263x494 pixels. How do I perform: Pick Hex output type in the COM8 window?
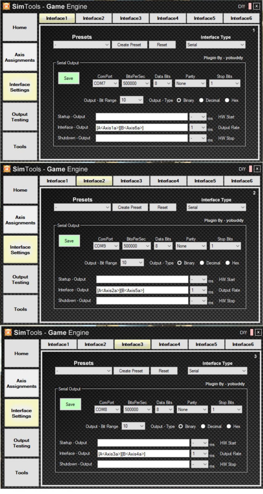click(x=229, y=426)
